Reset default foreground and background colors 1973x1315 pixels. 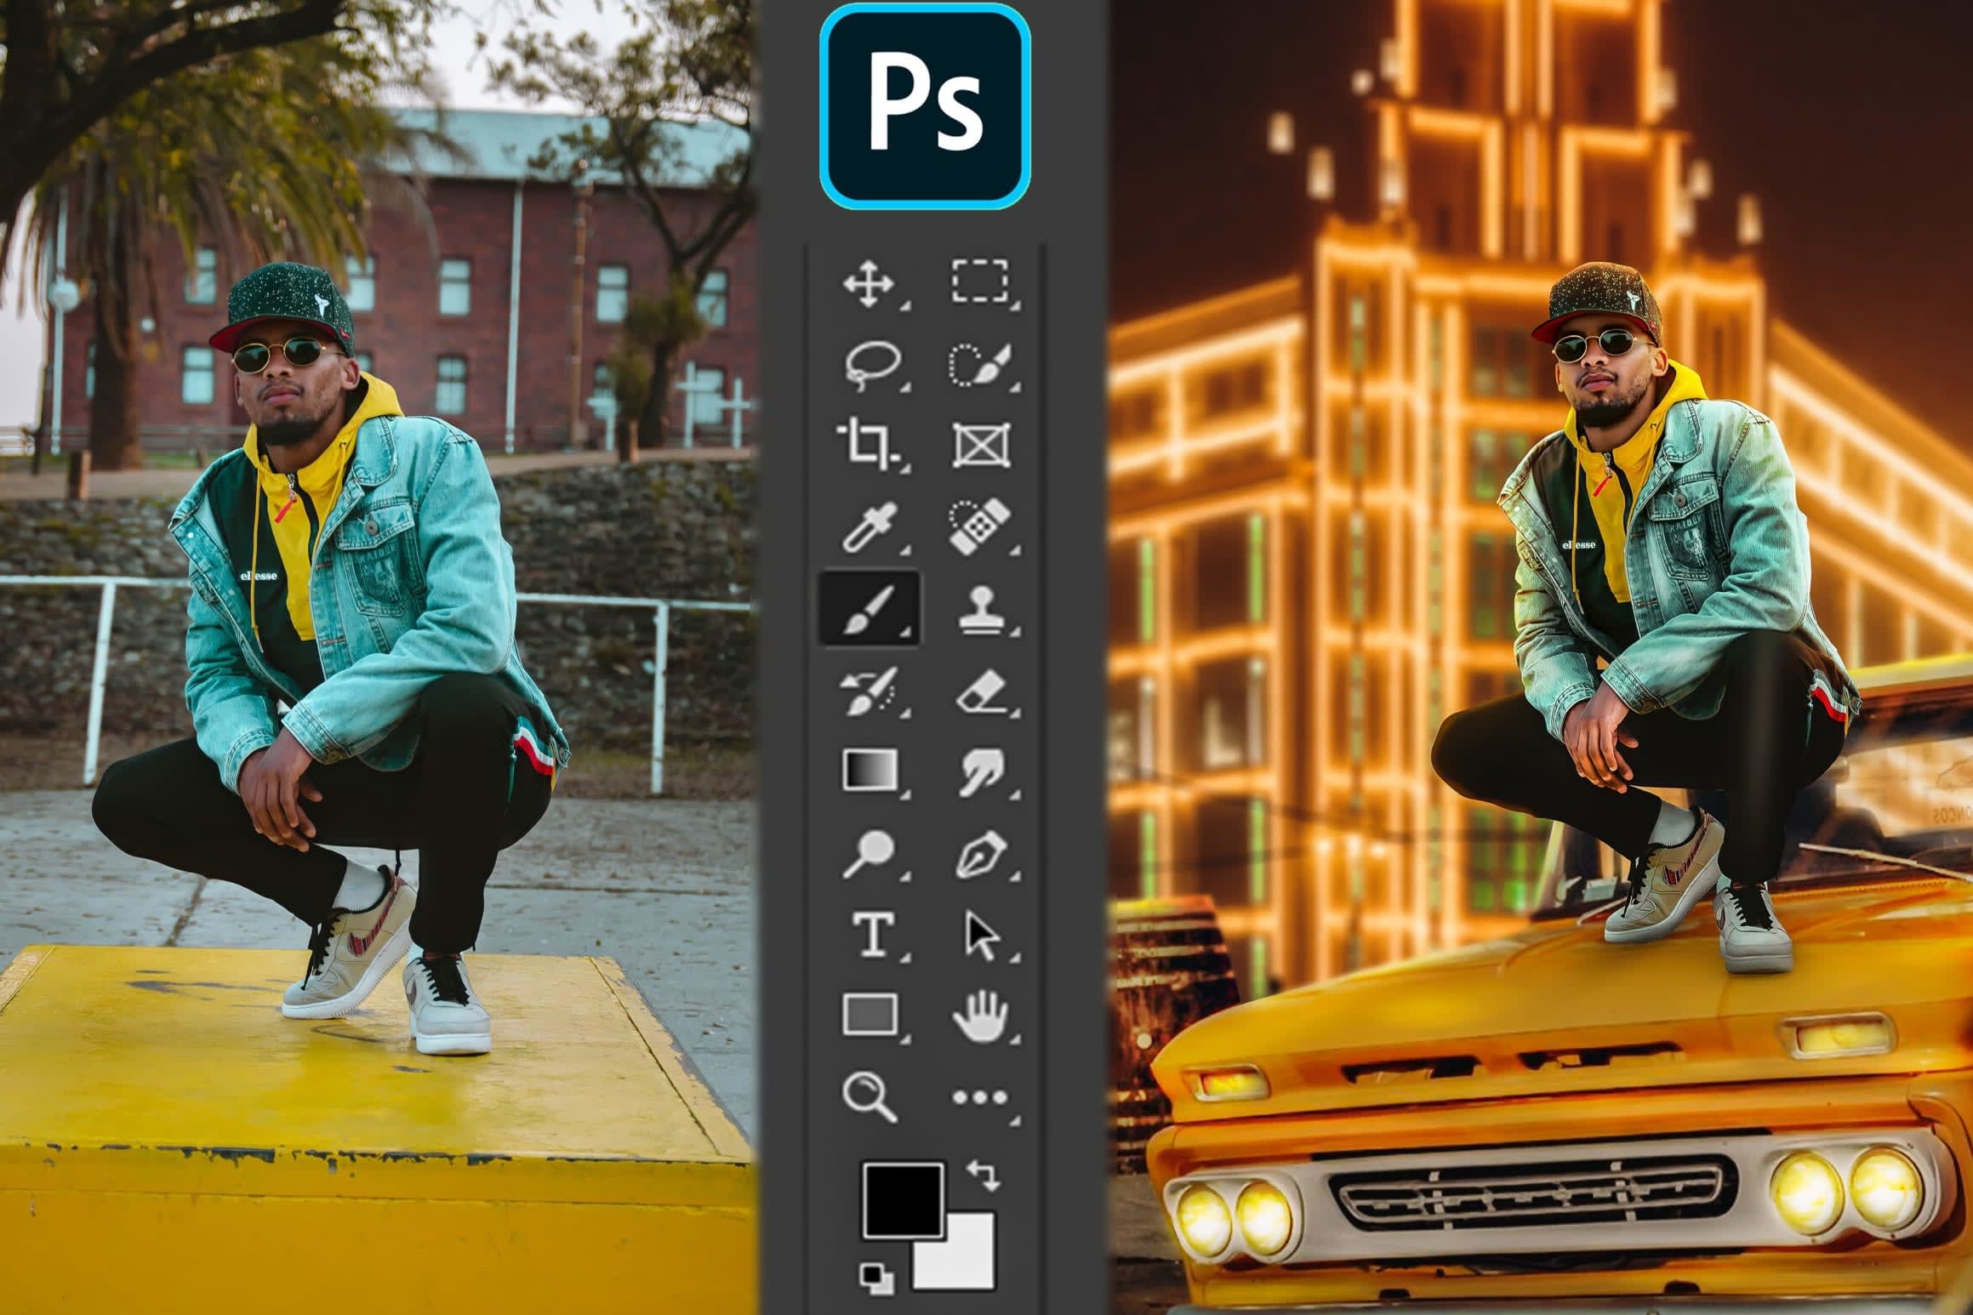[x=875, y=1277]
